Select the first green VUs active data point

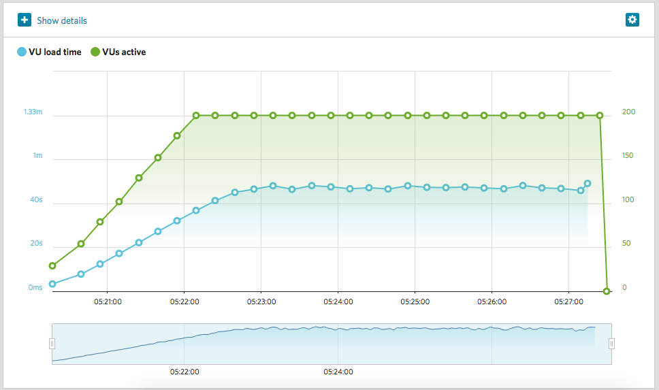pos(52,265)
